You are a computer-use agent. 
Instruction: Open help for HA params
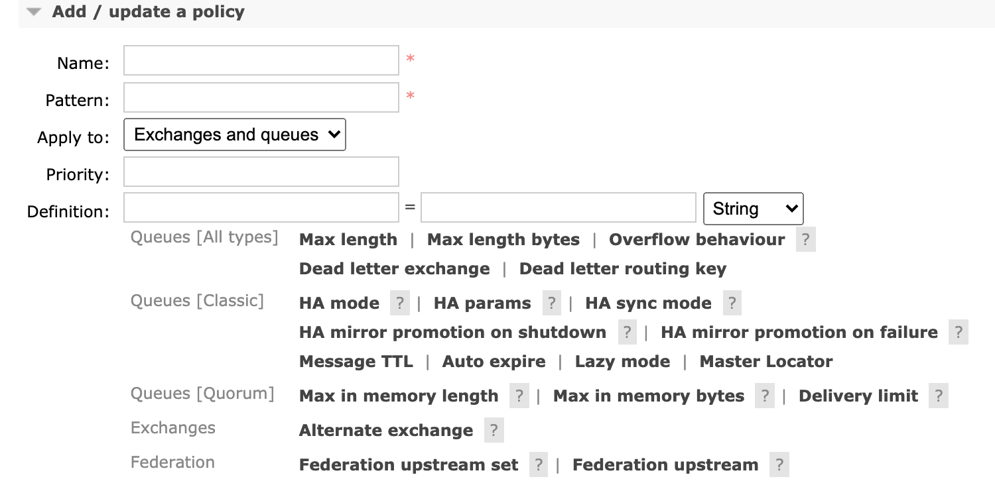point(552,303)
